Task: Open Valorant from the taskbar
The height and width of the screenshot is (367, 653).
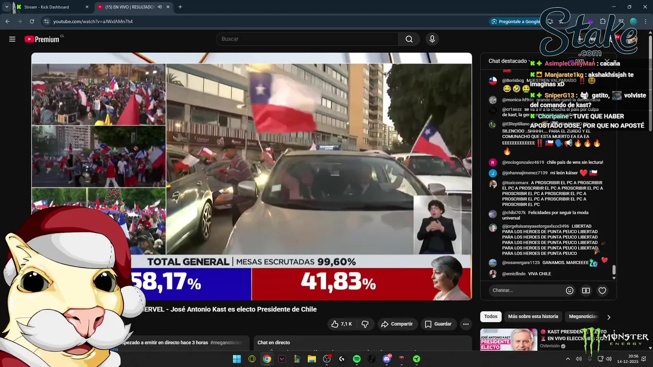Action: pyautogui.click(x=282, y=359)
